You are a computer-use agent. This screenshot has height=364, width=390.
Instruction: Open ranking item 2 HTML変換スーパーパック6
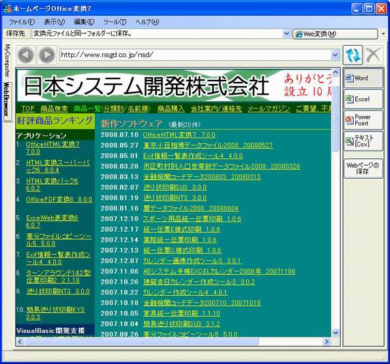pyautogui.click(x=58, y=166)
